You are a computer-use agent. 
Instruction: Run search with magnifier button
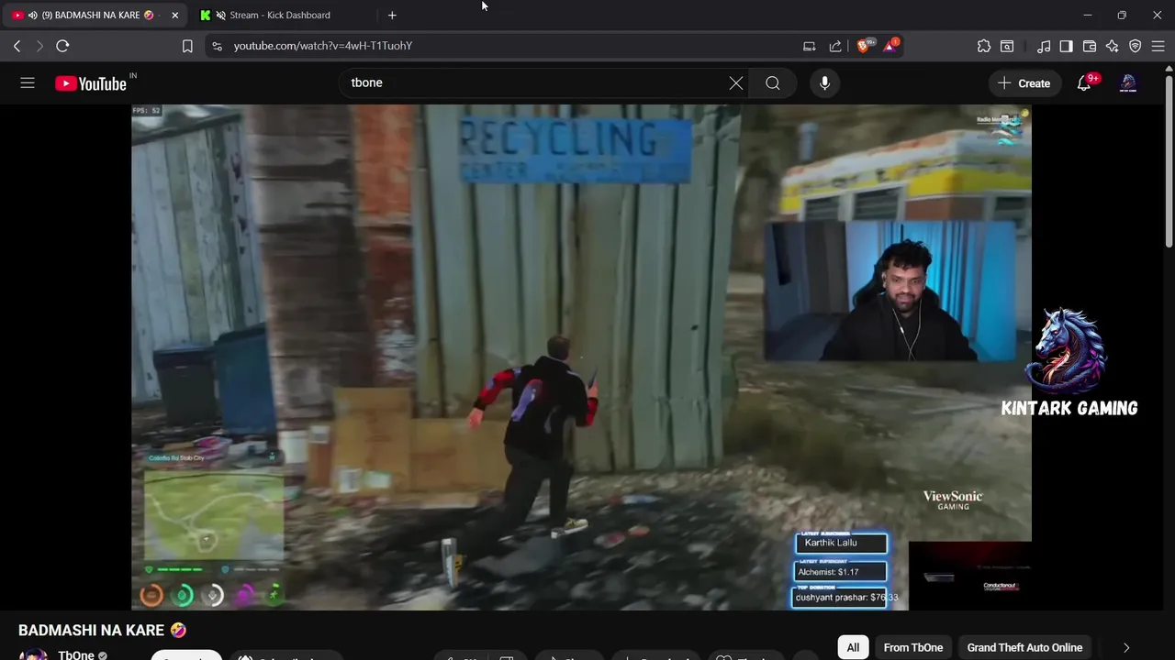tap(773, 83)
